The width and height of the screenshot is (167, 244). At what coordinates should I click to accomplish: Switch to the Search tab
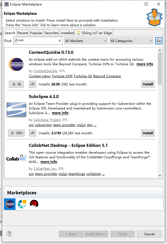10,33
